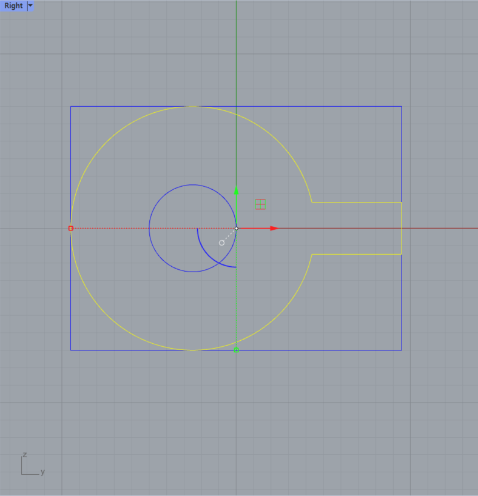Screen dimensions: 478x496
Task: Click the red-green planar move handle
Action: [260, 204]
